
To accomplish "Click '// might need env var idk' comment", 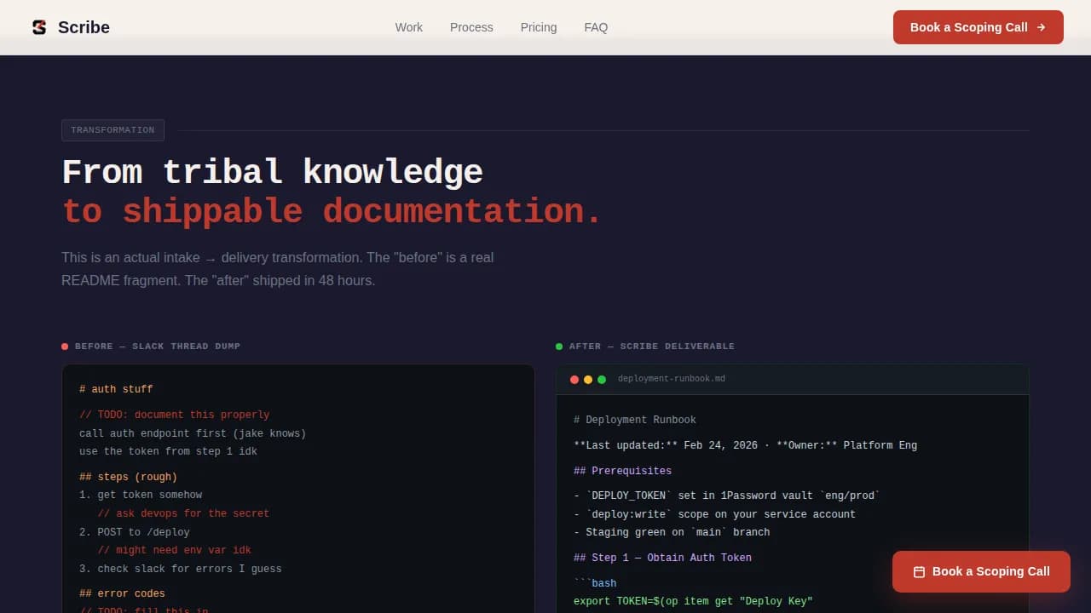I will (x=174, y=550).
